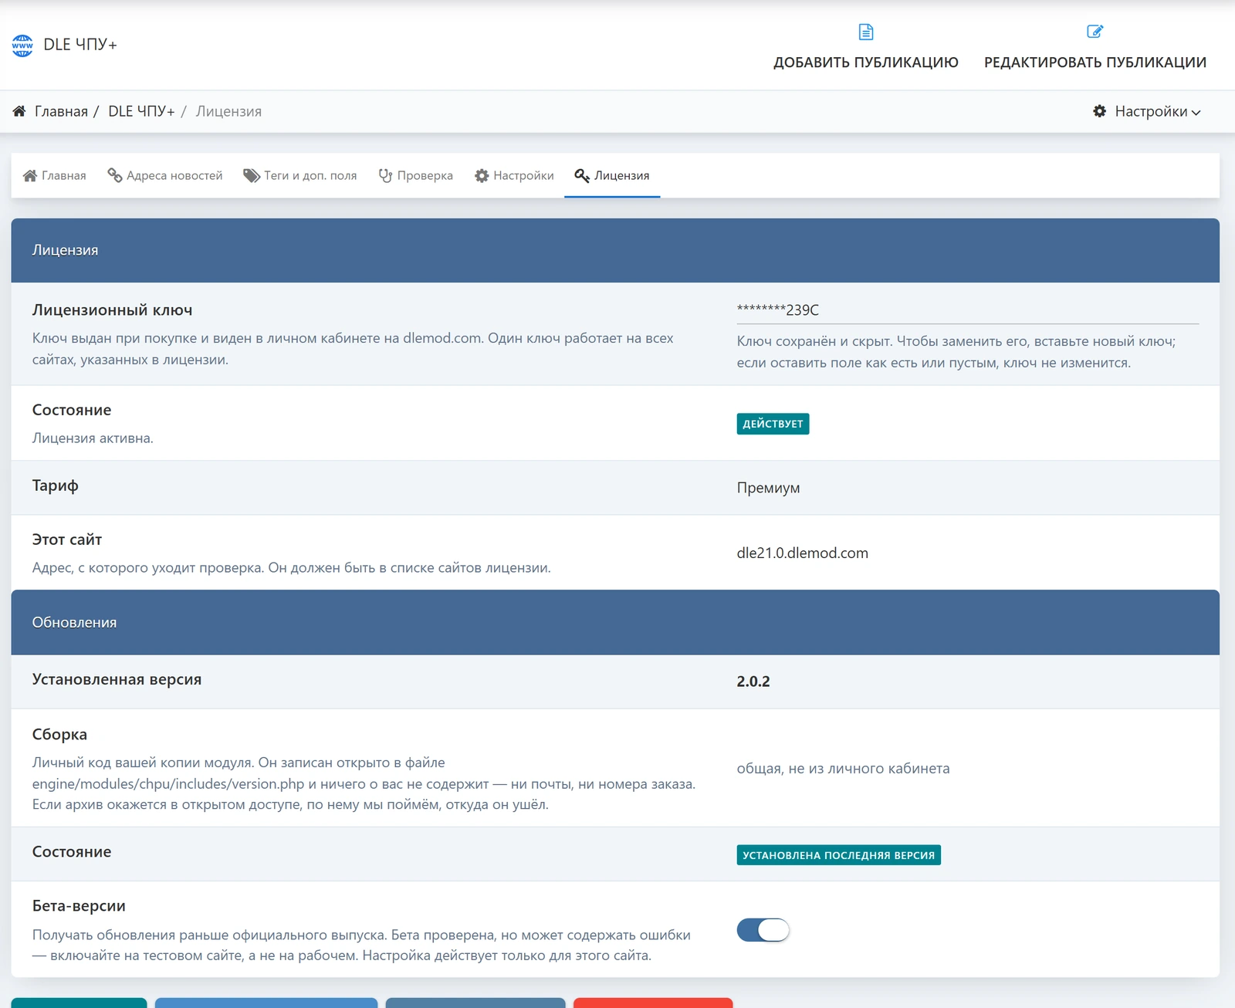The height and width of the screenshot is (1008, 1235).
Task: Click the home icon in the breadcrumb
Action: click(x=19, y=111)
